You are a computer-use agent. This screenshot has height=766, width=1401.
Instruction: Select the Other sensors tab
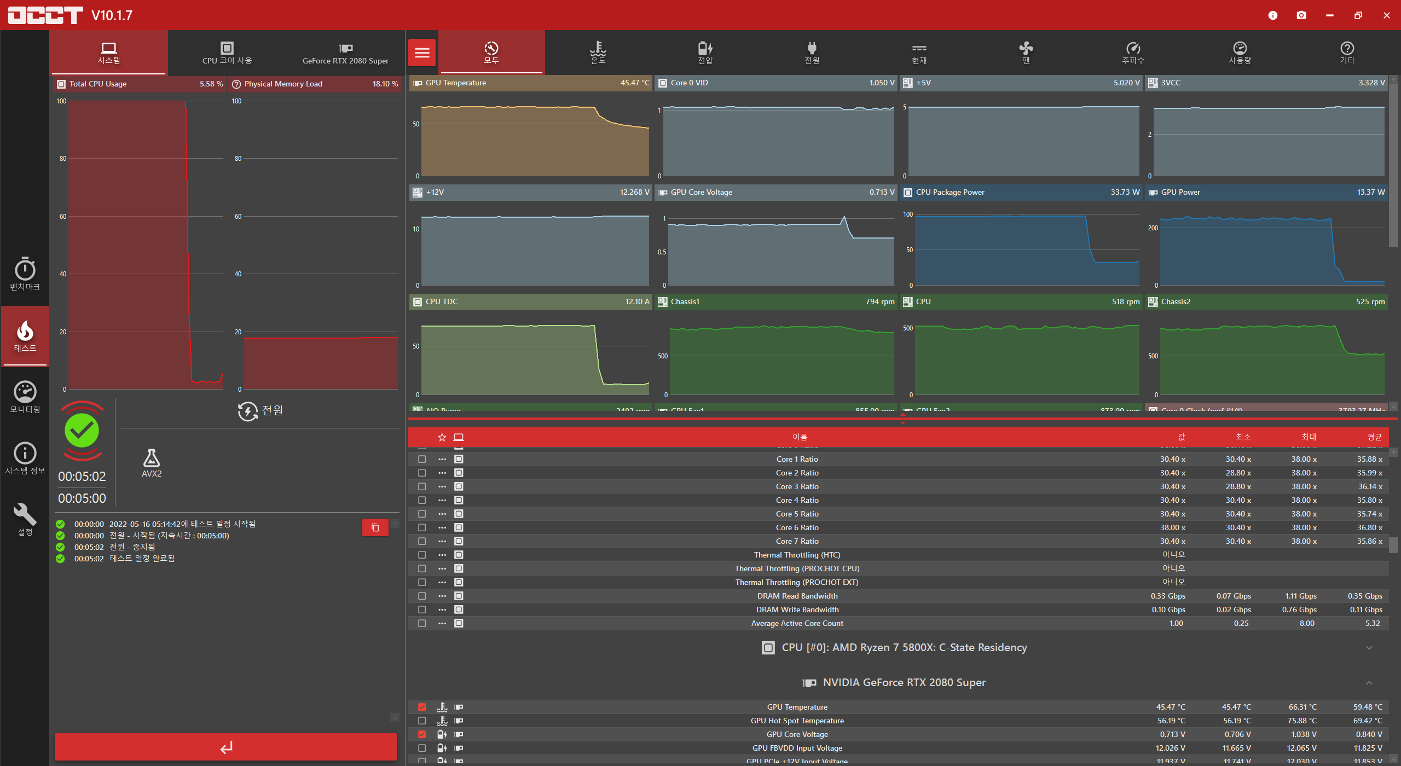pyautogui.click(x=1347, y=53)
